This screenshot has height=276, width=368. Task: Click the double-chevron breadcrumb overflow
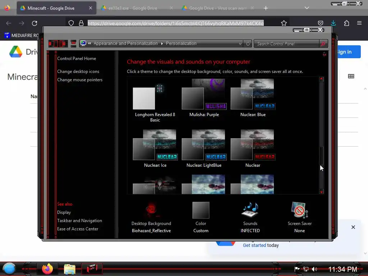(x=89, y=43)
